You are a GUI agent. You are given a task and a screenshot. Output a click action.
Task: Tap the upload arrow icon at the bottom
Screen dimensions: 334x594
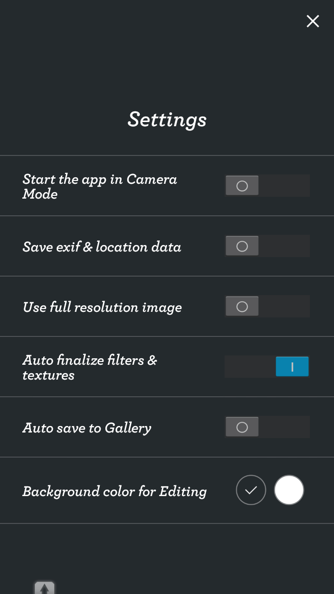[45, 588]
